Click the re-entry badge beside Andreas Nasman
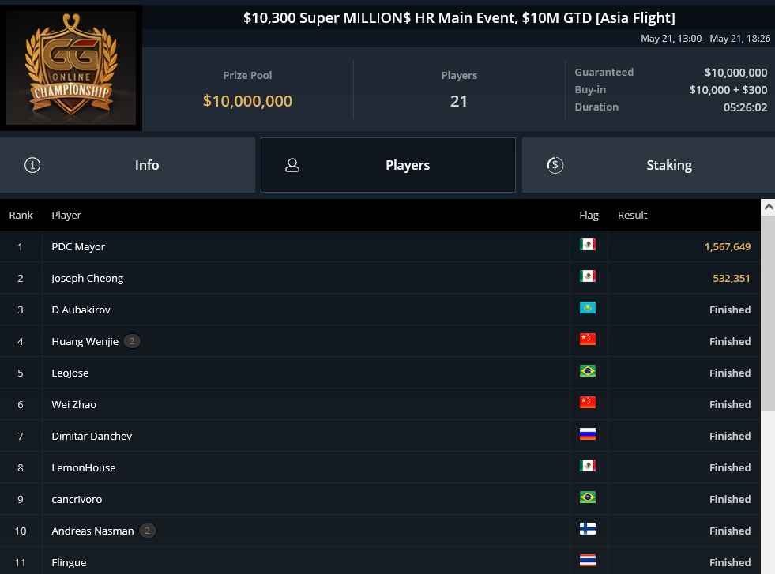The height and width of the screenshot is (574, 775). (147, 531)
